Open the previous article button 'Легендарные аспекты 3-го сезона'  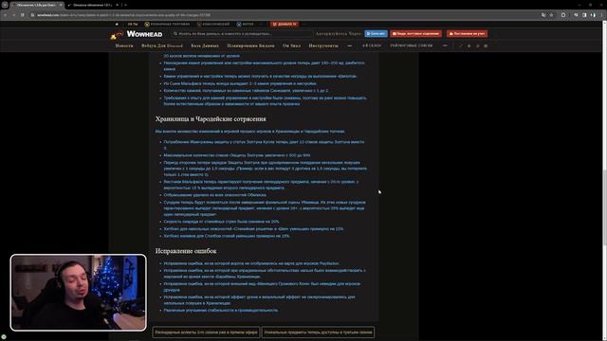[206, 332]
